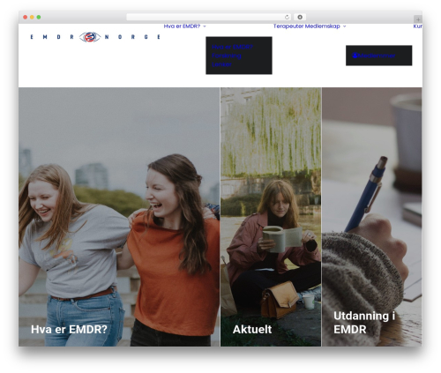Close the window with the red button
This screenshot has width=441, height=373.
pos(26,18)
